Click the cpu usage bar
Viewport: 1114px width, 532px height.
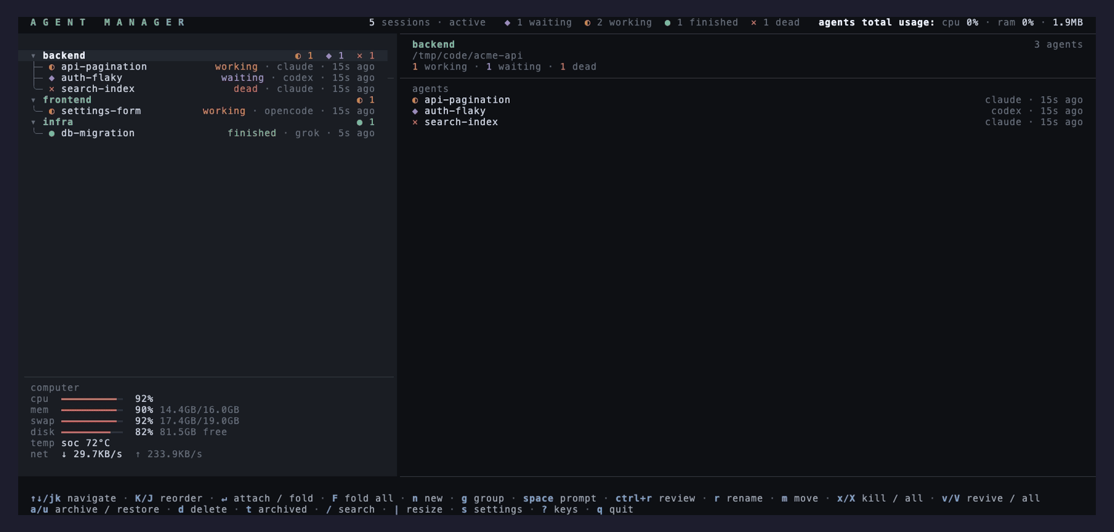tap(91, 399)
